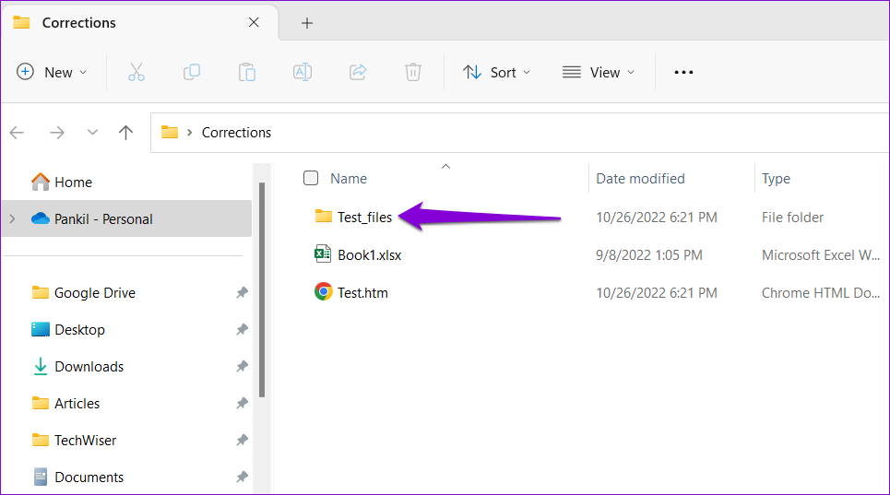Expand the Pankil - Personal tree node

[x=13, y=218]
